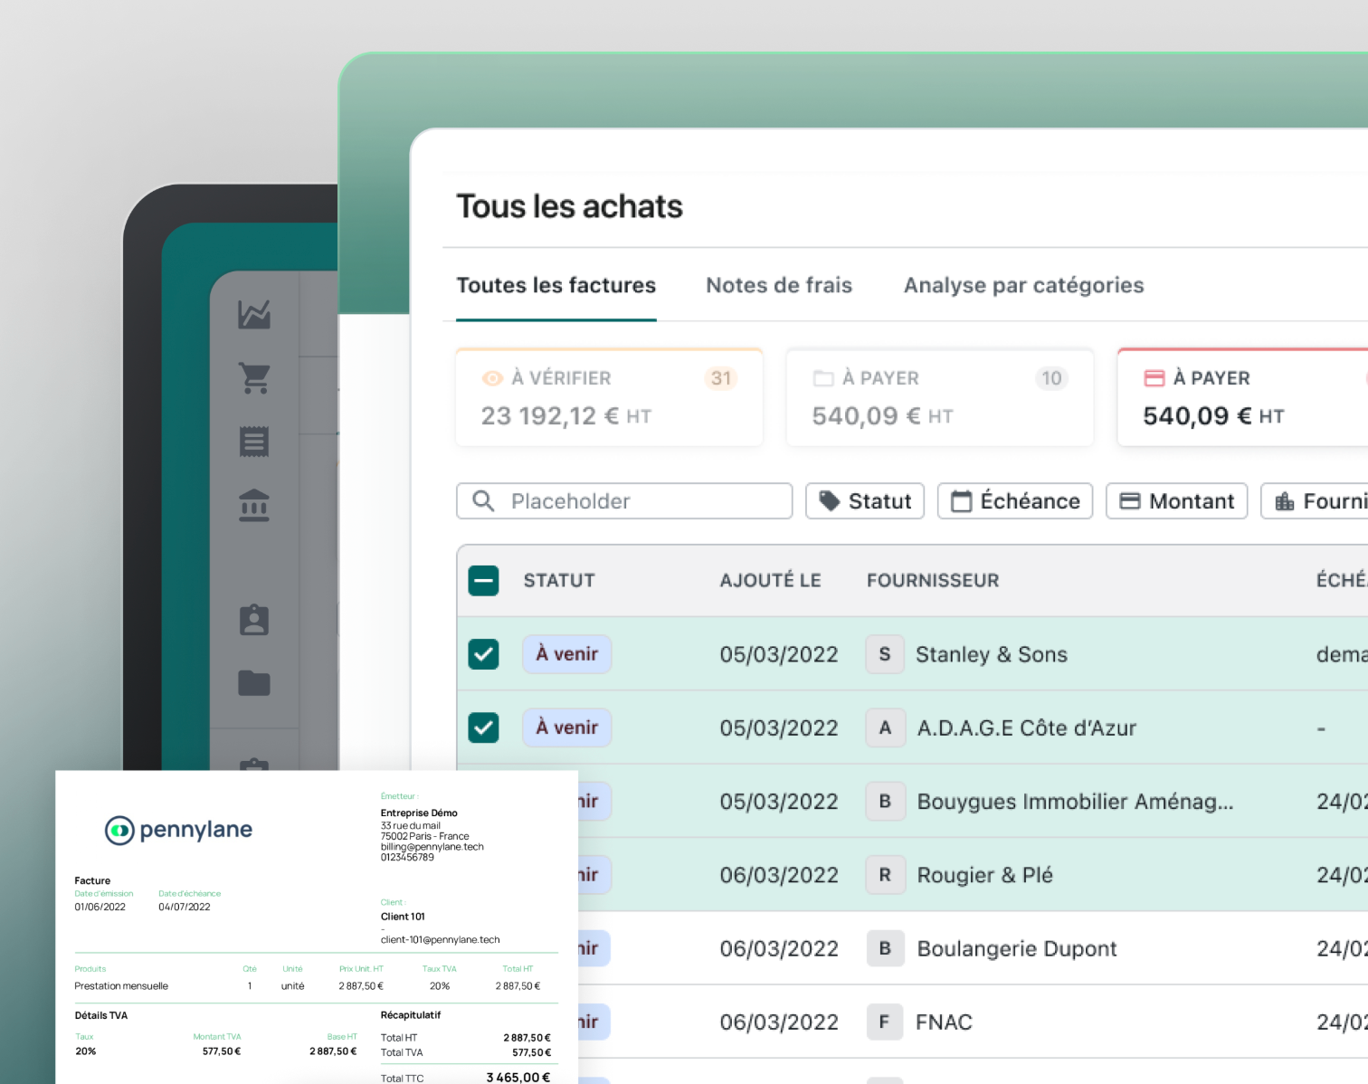Screen dimensions: 1368x1084
Task: Click supplier name Rougier & Plé
Action: click(985, 875)
